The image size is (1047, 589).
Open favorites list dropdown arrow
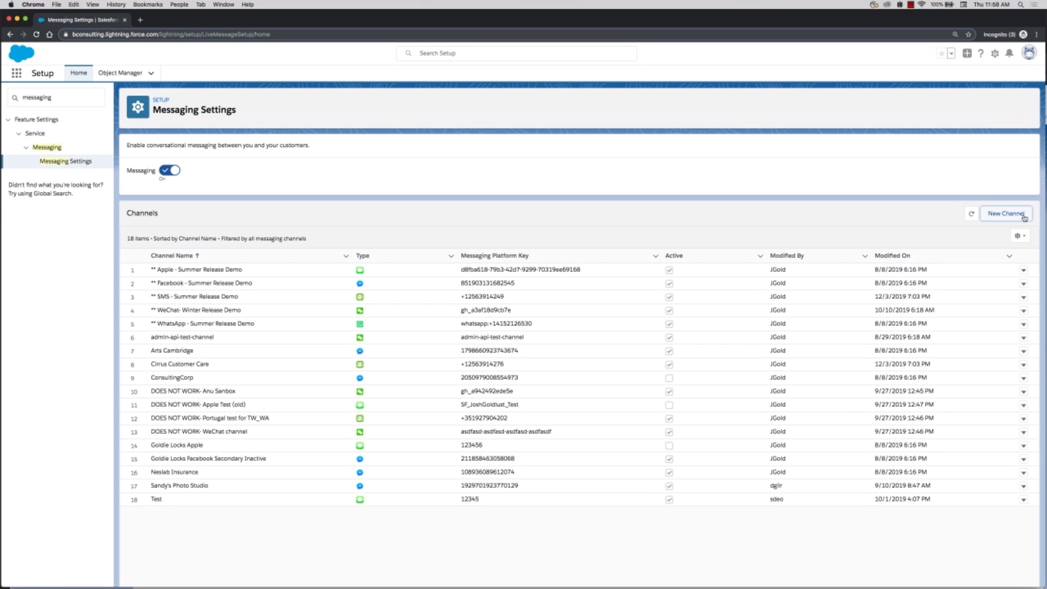951,53
